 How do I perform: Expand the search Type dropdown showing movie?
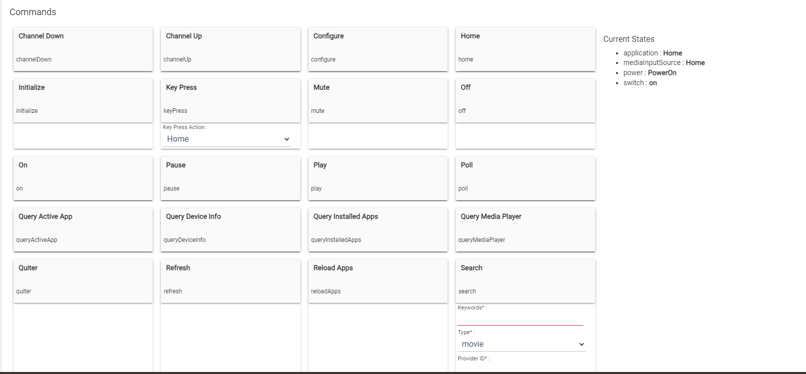522,344
